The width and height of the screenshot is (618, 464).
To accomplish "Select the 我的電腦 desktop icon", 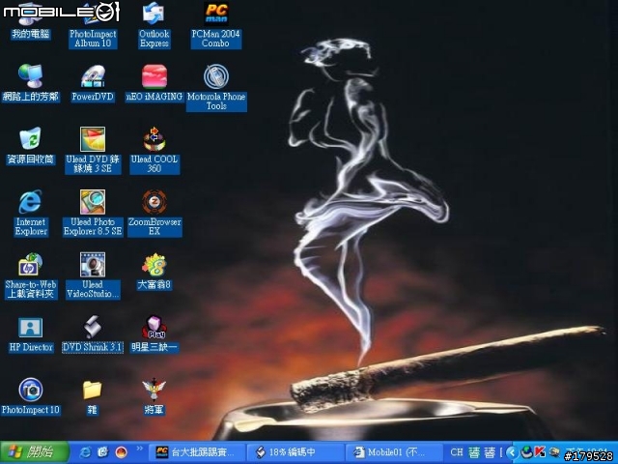I will click(30, 21).
